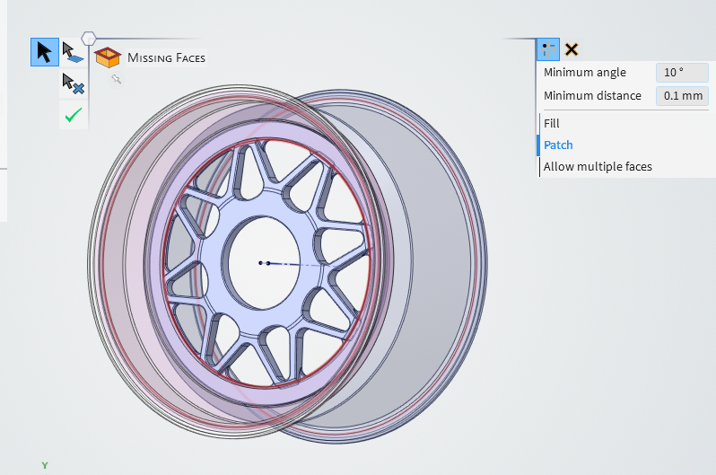
Task: Click the Minimum distance label
Action: click(592, 95)
